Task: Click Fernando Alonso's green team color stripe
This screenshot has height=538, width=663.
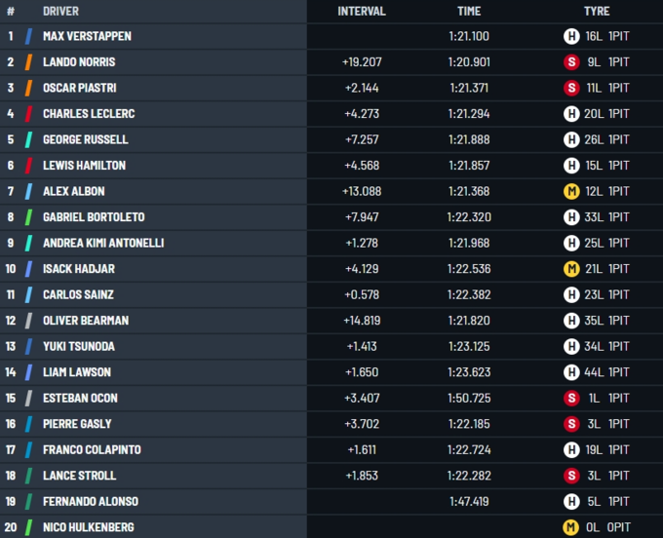Action: tap(29, 501)
